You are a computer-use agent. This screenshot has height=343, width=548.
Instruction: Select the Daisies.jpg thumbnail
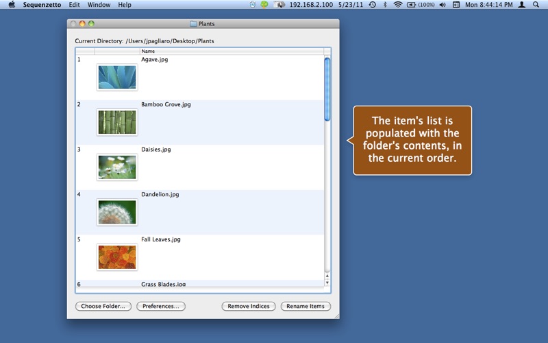(x=117, y=167)
